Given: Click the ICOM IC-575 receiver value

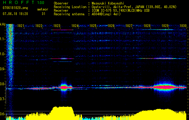Looking at the screenshot, I should (x=120, y=10).
